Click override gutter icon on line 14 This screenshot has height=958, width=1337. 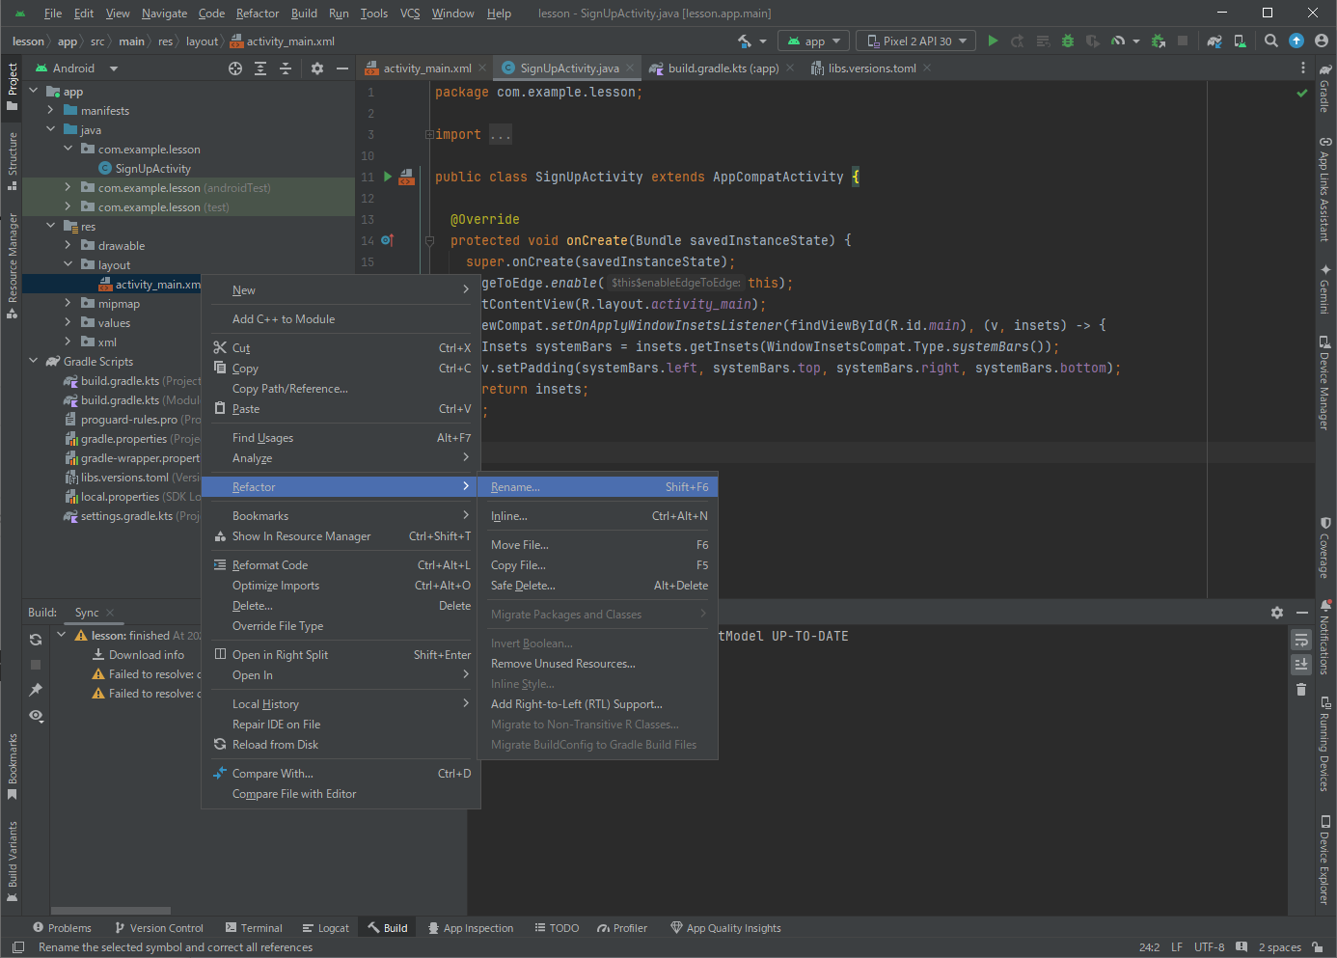387,240
